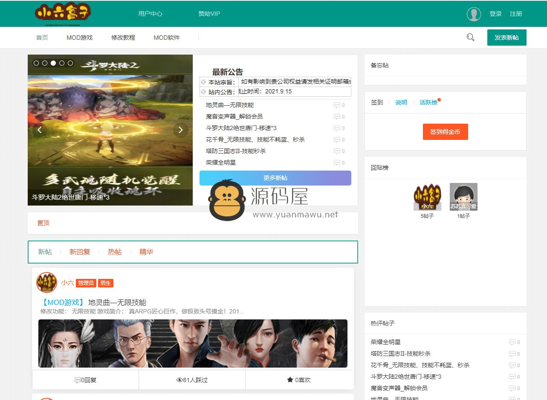The height and width of the screenshot is (400, 547).
Task: Click 【MOD游戏】 category tag on post
Action: click(x=63, y=302)
